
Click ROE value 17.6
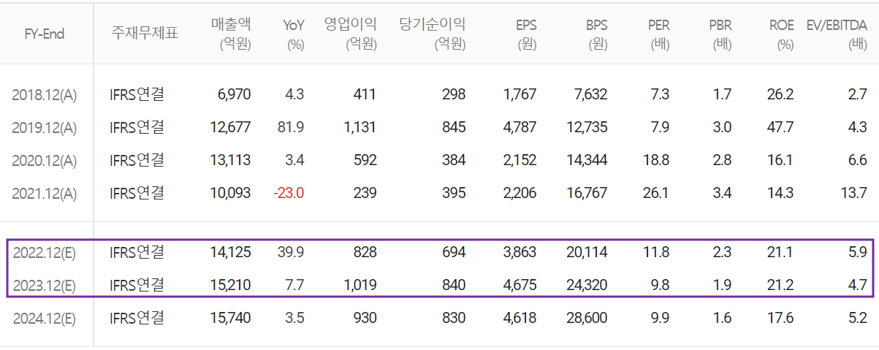(x=781, y=318)
